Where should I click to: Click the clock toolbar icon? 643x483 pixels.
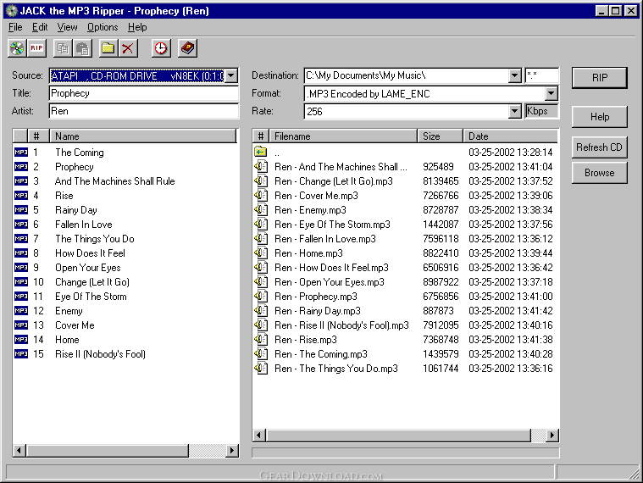160,48
